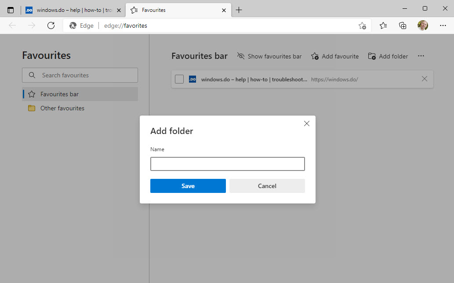Open a new tab with plus icon
Screen dimensions: 454x283
[239, 10]
